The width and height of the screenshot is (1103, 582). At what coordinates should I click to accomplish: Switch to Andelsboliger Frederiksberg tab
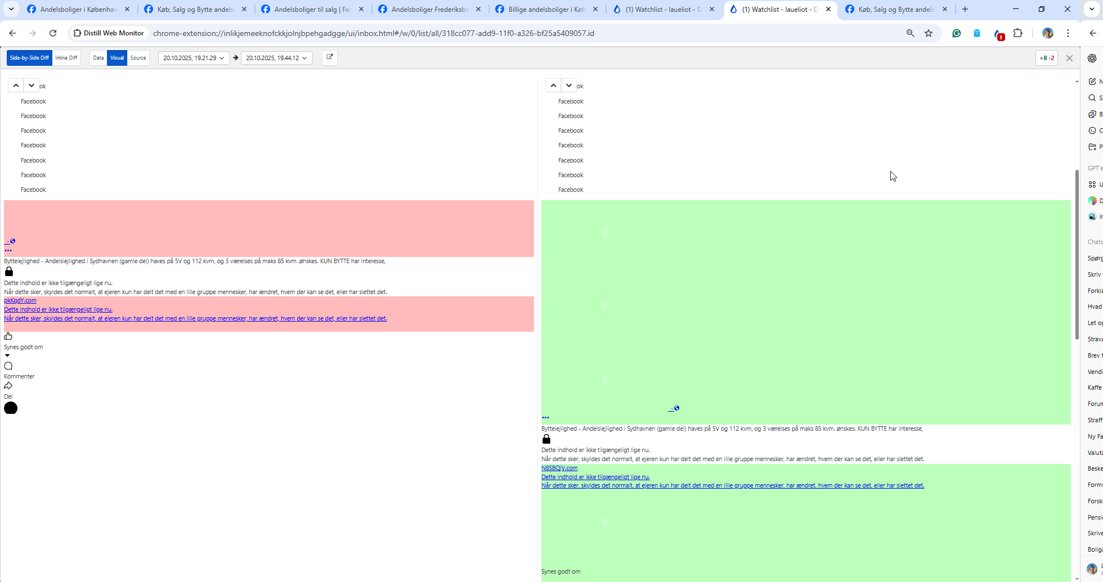point(430,9)
